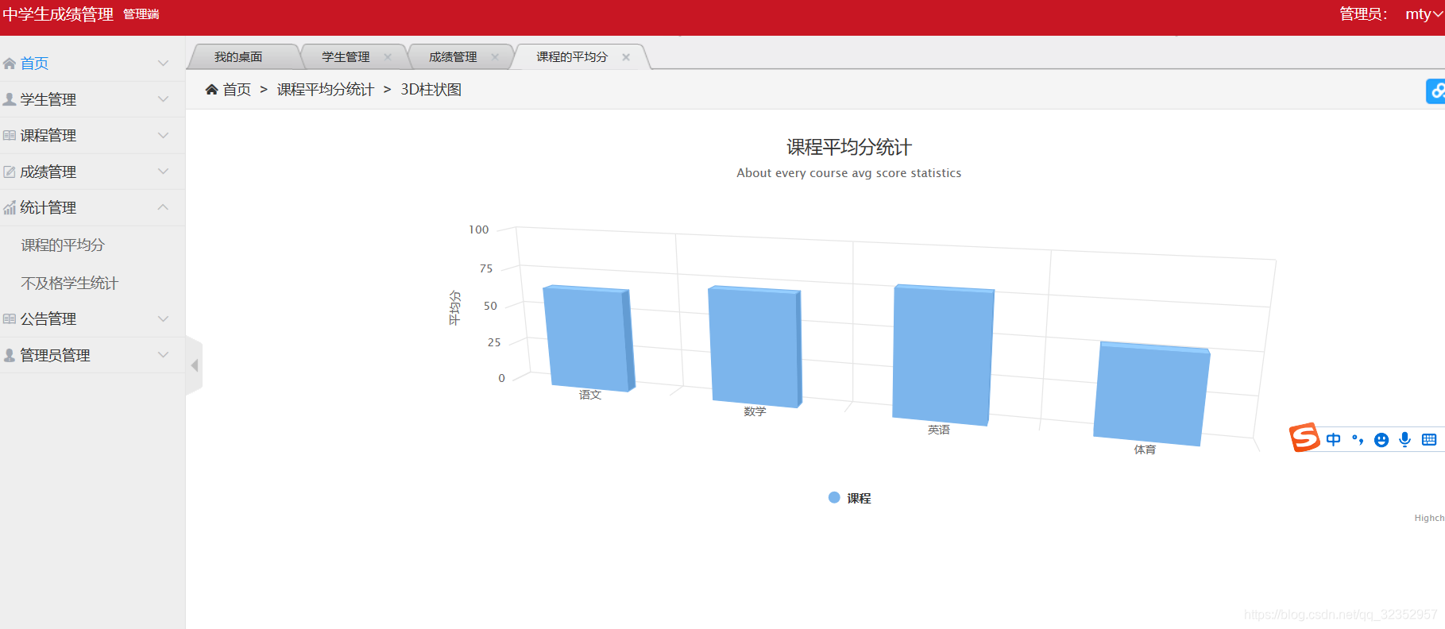Click the 语文 bar in chart
Viewport: 1445px width, 629px height.
coord(589,338)
